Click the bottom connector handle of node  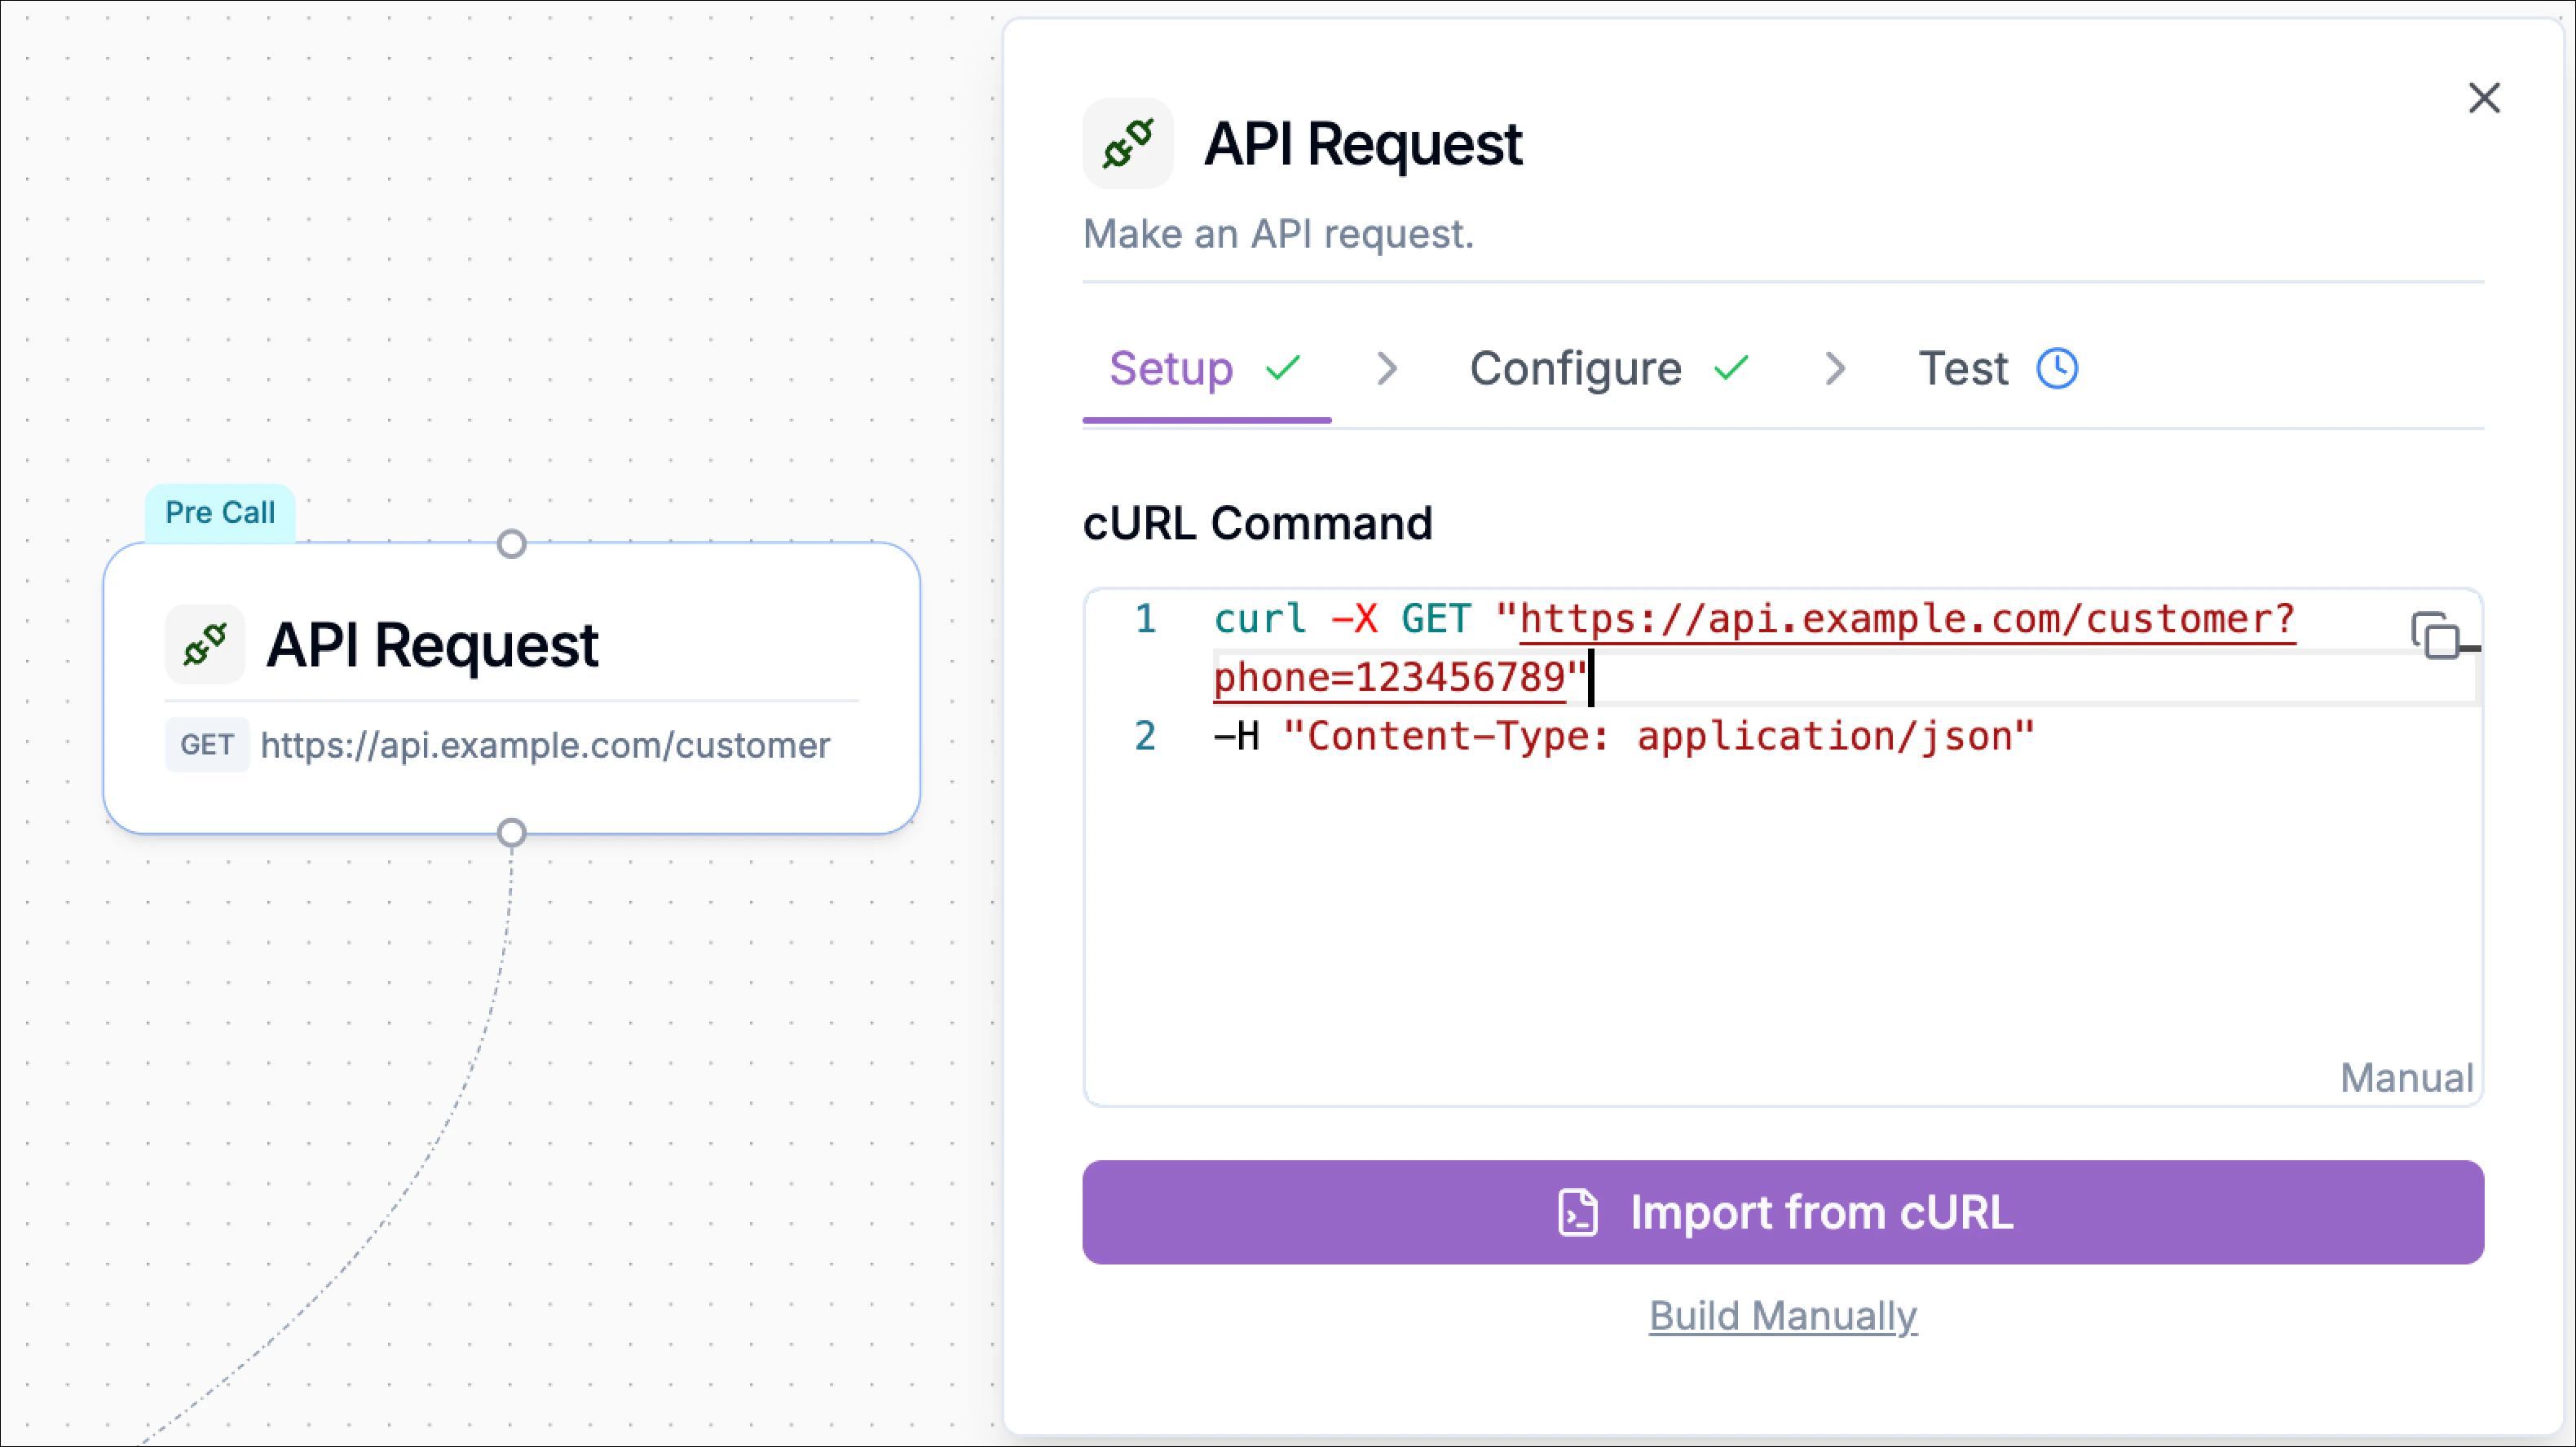coord(512,833)
